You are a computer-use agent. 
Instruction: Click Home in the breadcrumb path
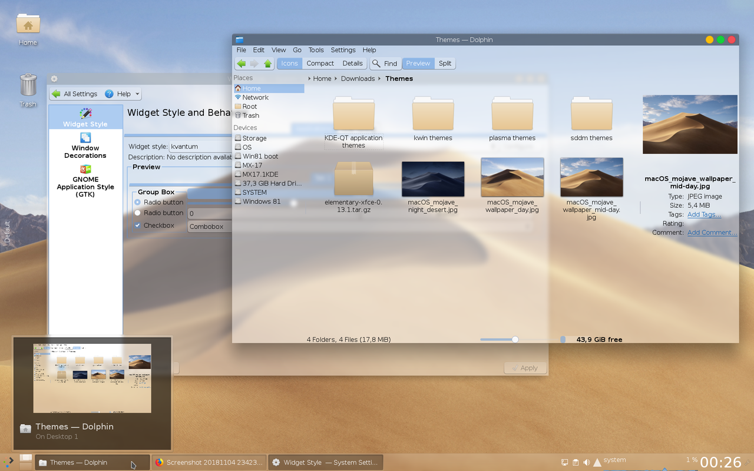(322, 79)
